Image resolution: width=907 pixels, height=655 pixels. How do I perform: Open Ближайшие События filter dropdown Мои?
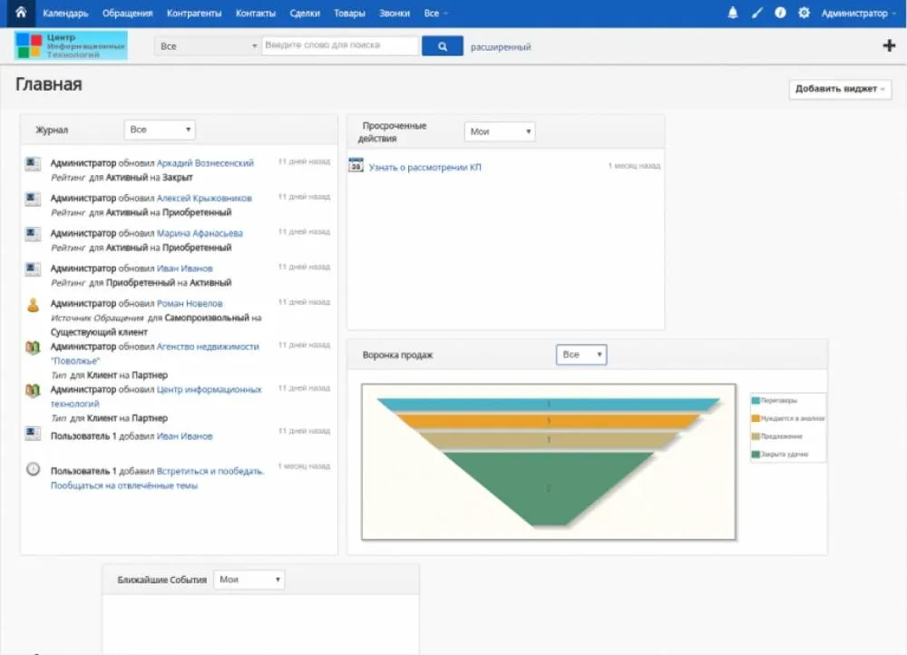249,579
